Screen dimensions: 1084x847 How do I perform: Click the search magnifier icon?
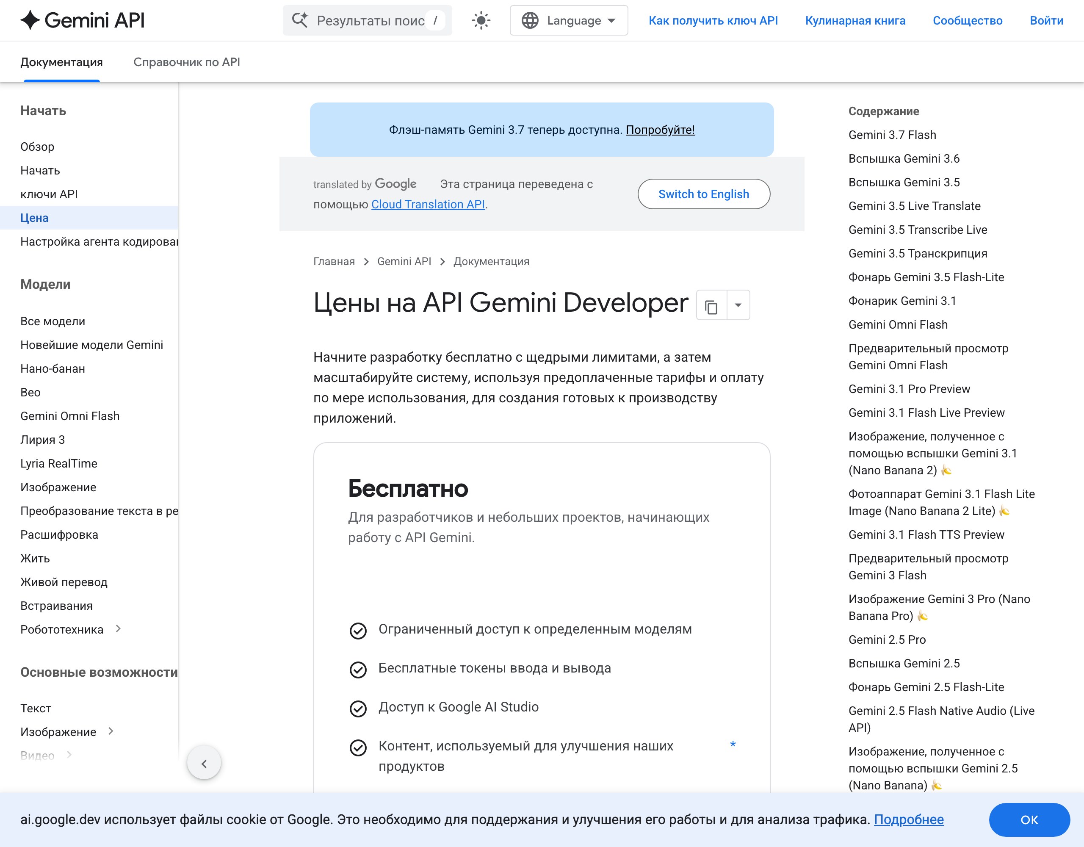click(300, 20)
